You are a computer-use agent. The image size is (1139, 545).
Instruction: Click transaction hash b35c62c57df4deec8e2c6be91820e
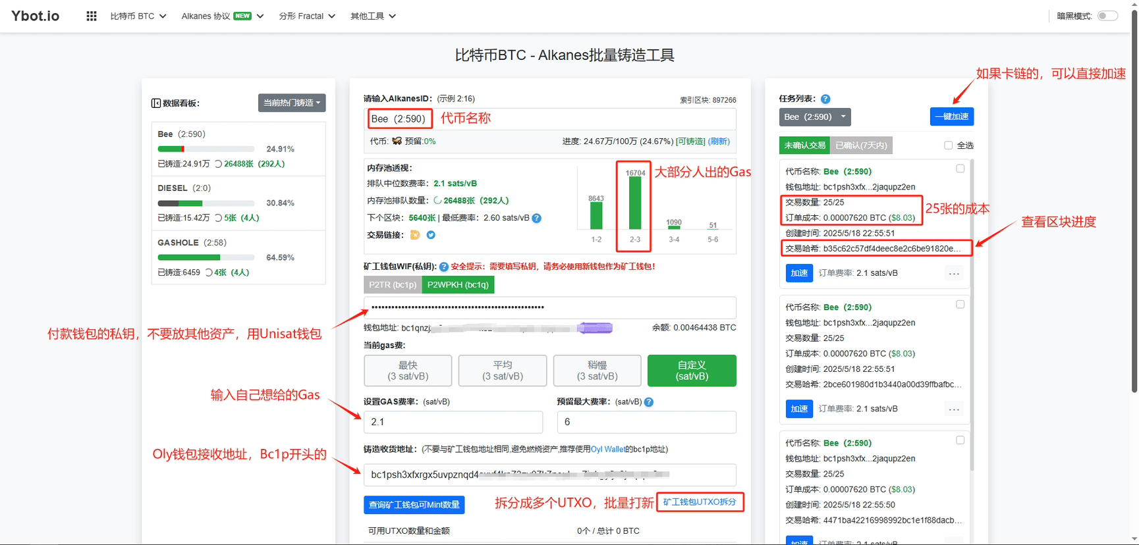892,249
